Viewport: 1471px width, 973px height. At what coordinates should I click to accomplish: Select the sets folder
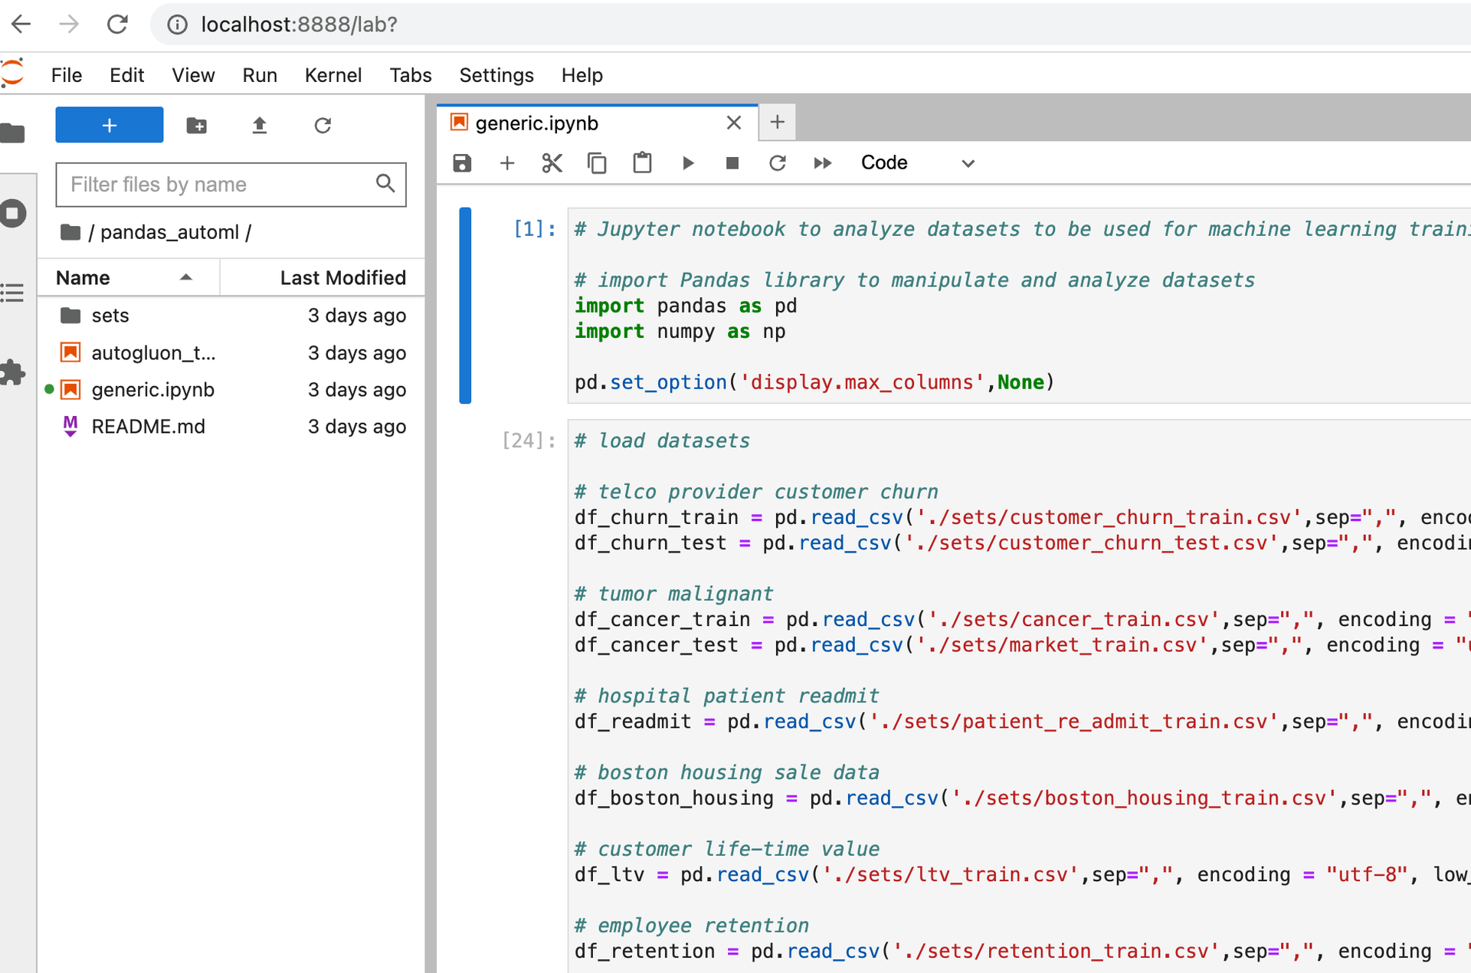tap(232, 316)
